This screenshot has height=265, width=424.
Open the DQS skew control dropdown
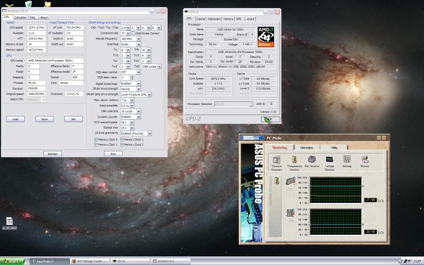pyautogui.click(x=138, y=72)
